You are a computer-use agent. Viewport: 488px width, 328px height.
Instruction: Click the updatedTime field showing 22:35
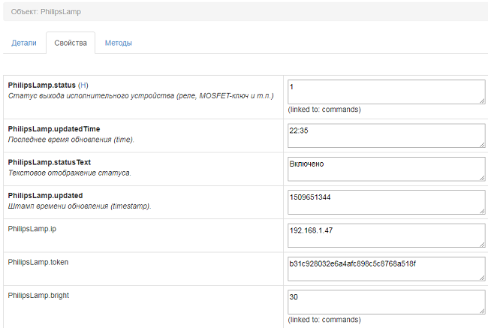point(385,135)
